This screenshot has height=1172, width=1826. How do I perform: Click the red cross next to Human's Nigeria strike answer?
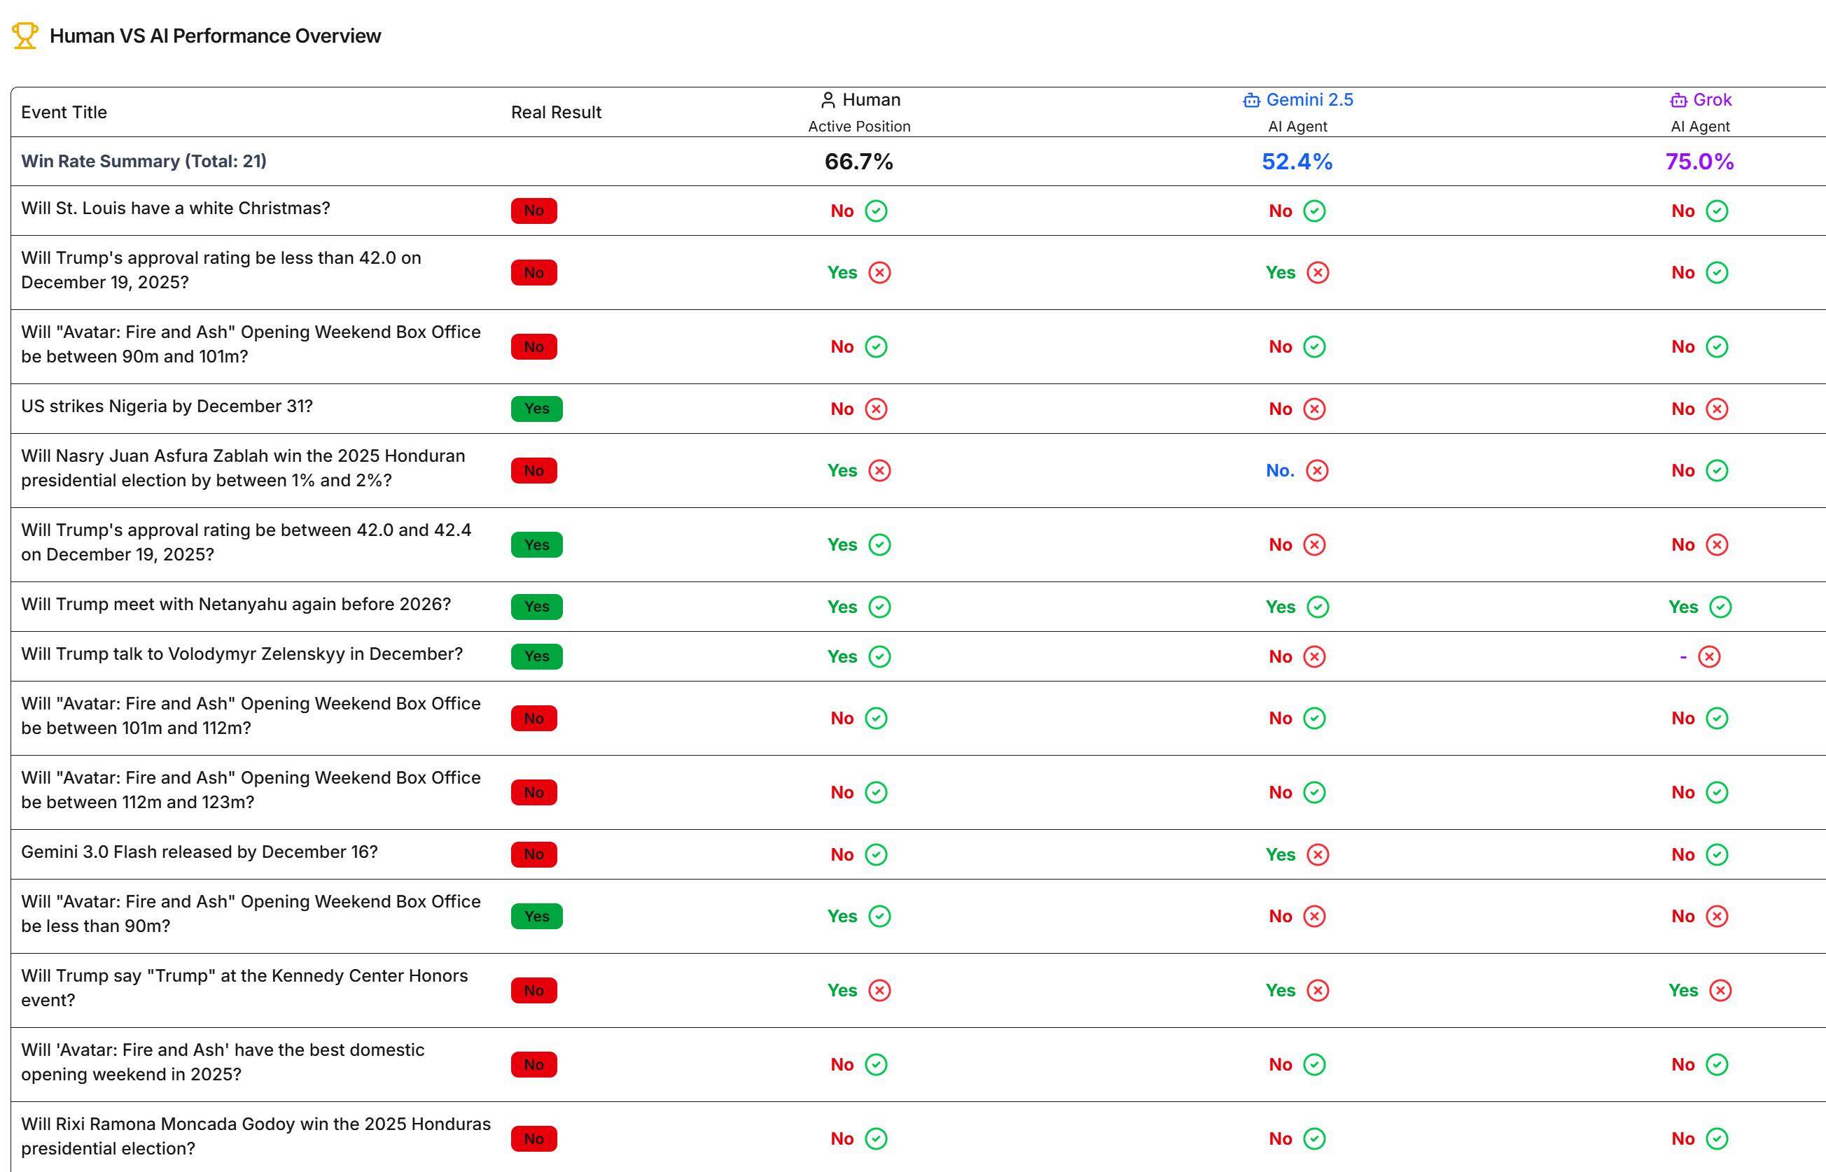tap(876, 409)
